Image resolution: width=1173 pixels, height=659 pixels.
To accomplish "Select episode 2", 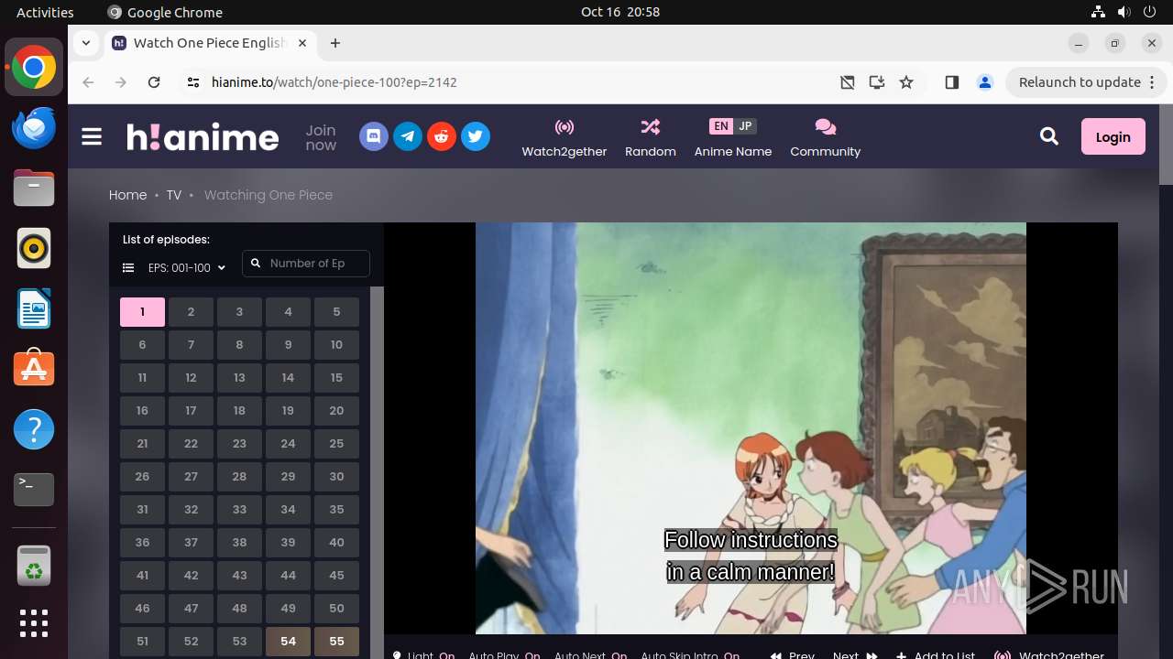I will (x=191, y=312).
